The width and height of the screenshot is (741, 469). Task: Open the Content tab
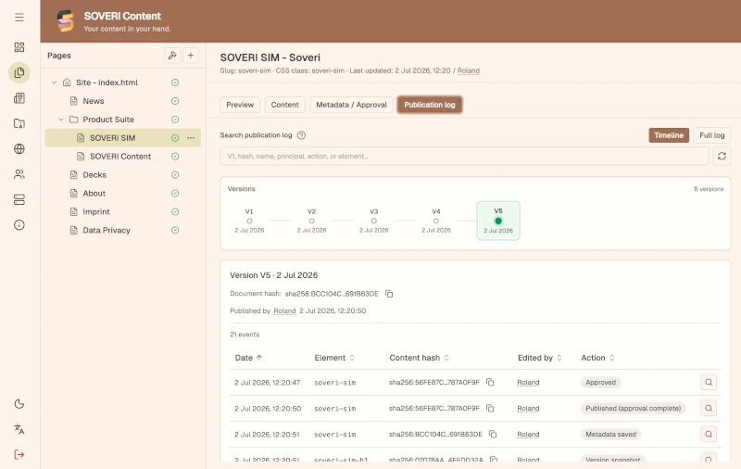point(285,105)
